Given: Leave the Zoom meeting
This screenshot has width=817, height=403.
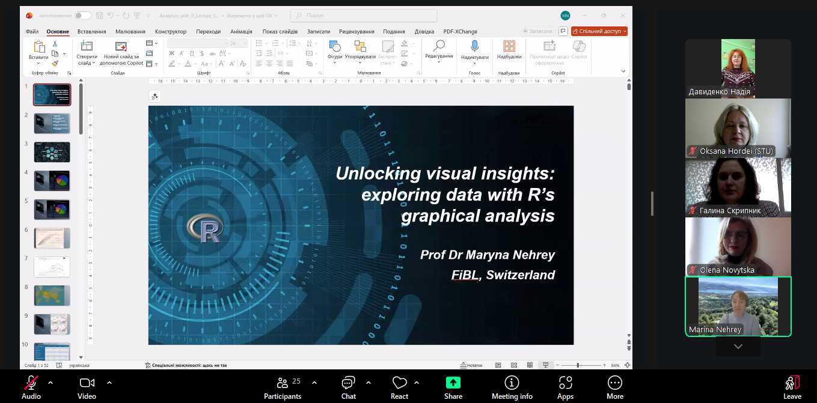Looking at the screenshot, I should click(x=792, y=383).
